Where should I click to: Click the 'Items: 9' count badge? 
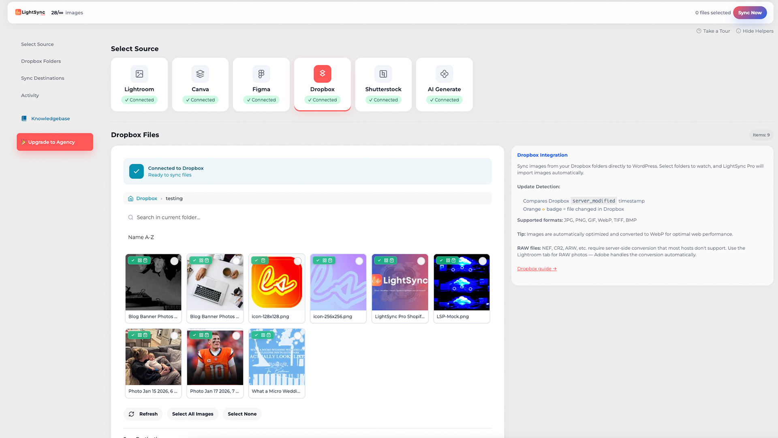coord(761,135)
